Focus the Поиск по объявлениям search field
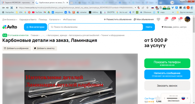195x104 pixels. [95, 27]
